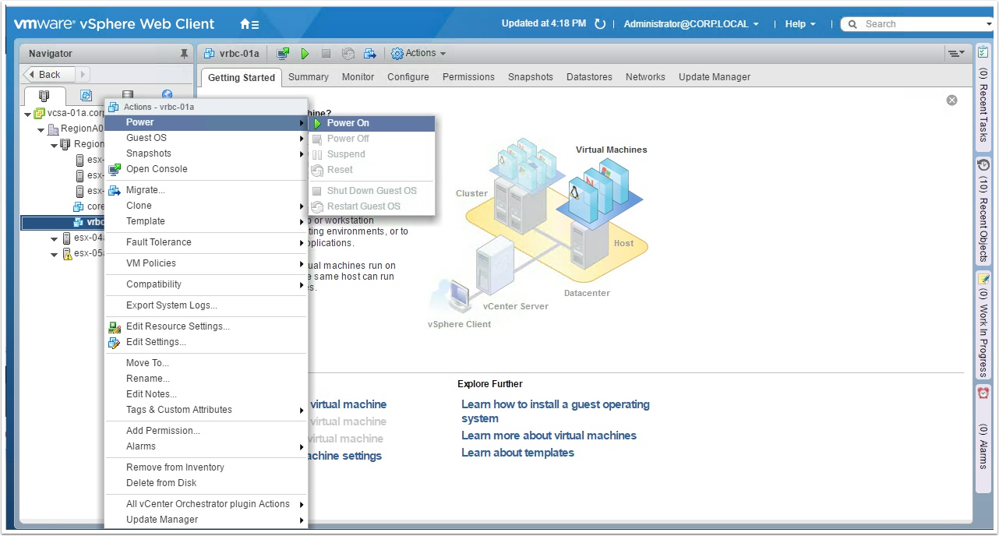The image size is (999, 536).
Task: Open Learn about templates link
Action: coord(517,453)
